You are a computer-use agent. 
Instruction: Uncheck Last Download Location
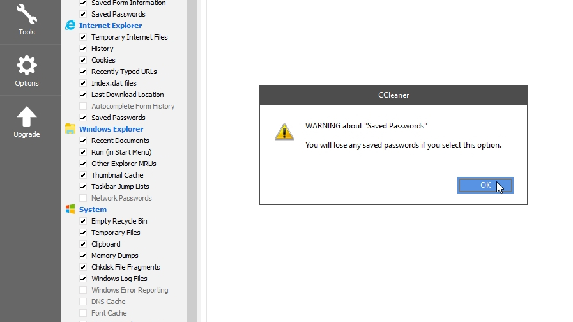[83, 95]
